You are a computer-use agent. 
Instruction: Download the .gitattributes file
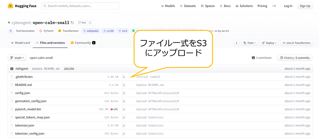click(x=124, y=77)
